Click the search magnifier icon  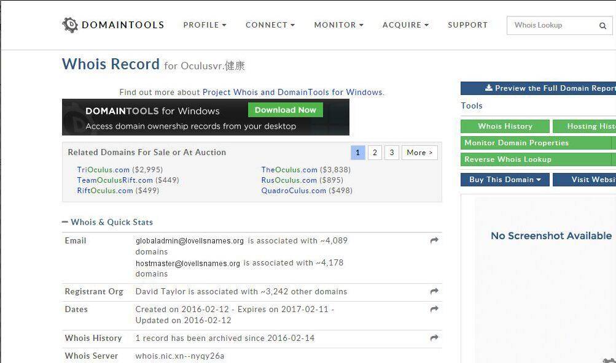pos(602,26)
